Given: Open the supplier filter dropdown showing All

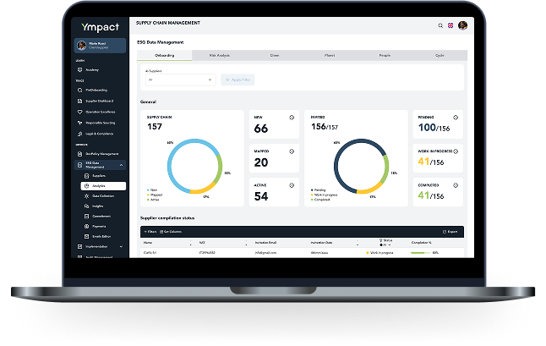Looking at the screenshot, I should 180,79.
